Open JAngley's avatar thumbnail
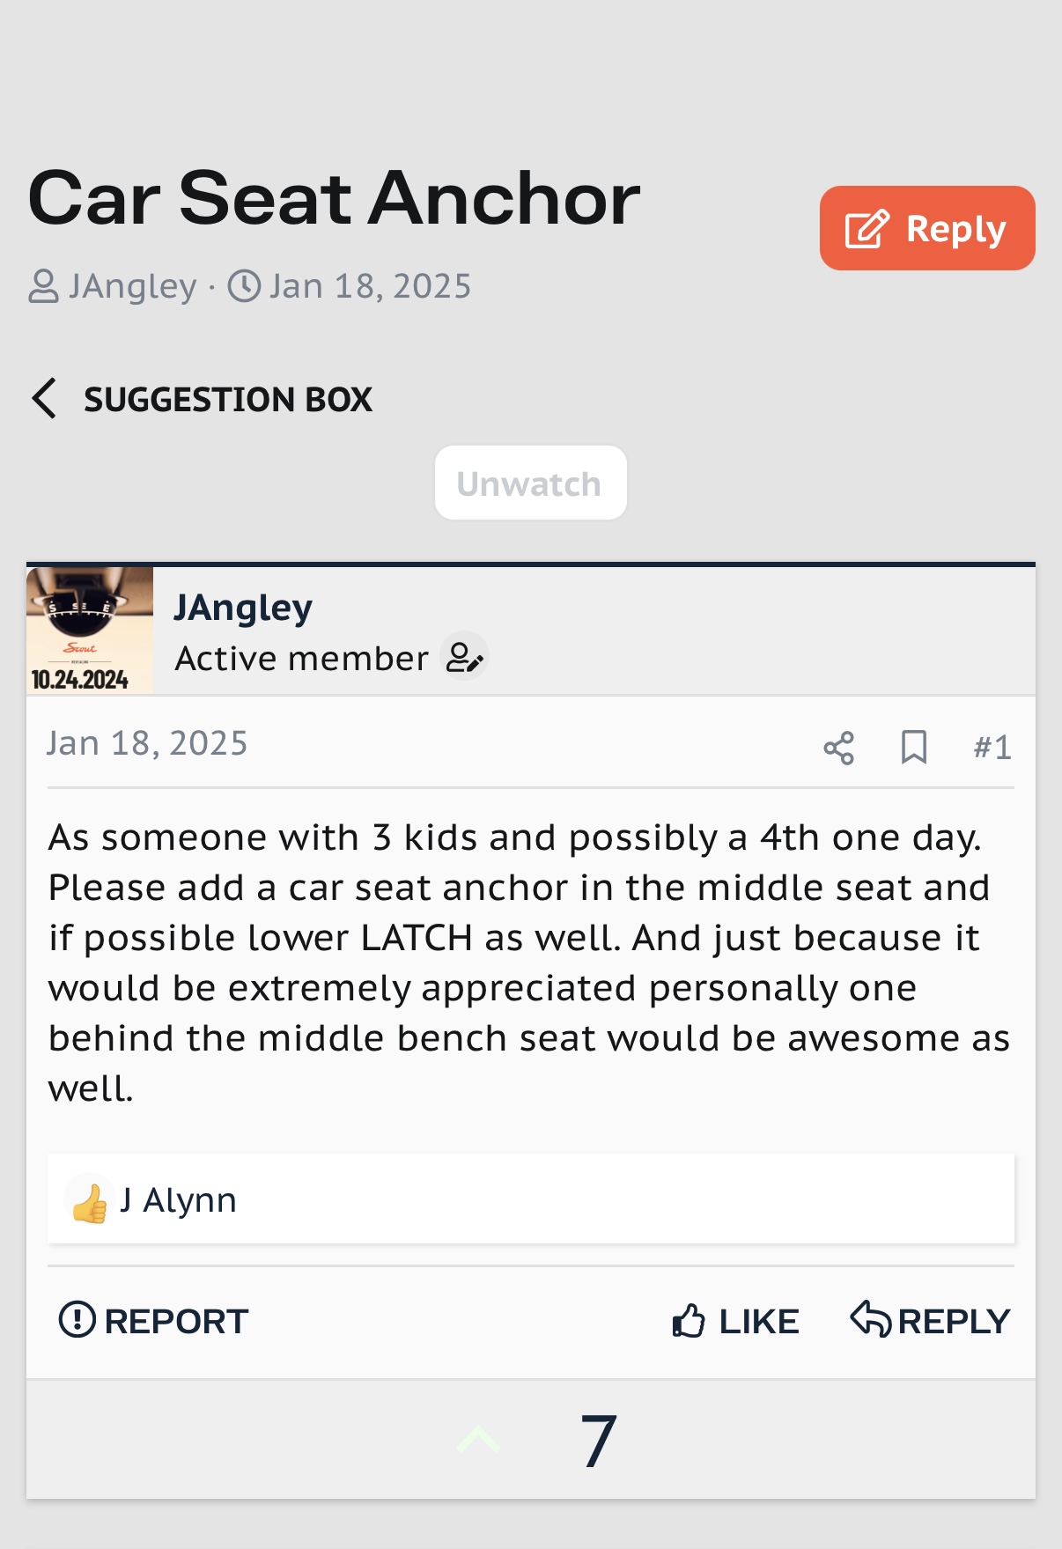Screen dimensions: 1062x1549 pos(90,631)
